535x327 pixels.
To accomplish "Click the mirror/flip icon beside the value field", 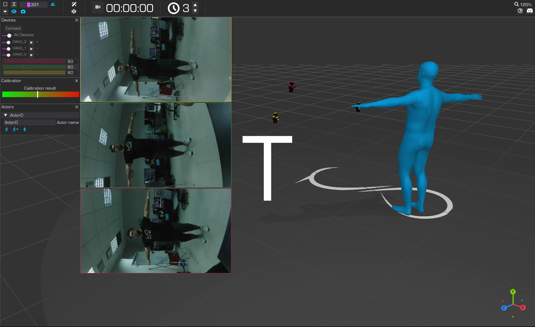I will pyautogui.click(x=14, y=4).
